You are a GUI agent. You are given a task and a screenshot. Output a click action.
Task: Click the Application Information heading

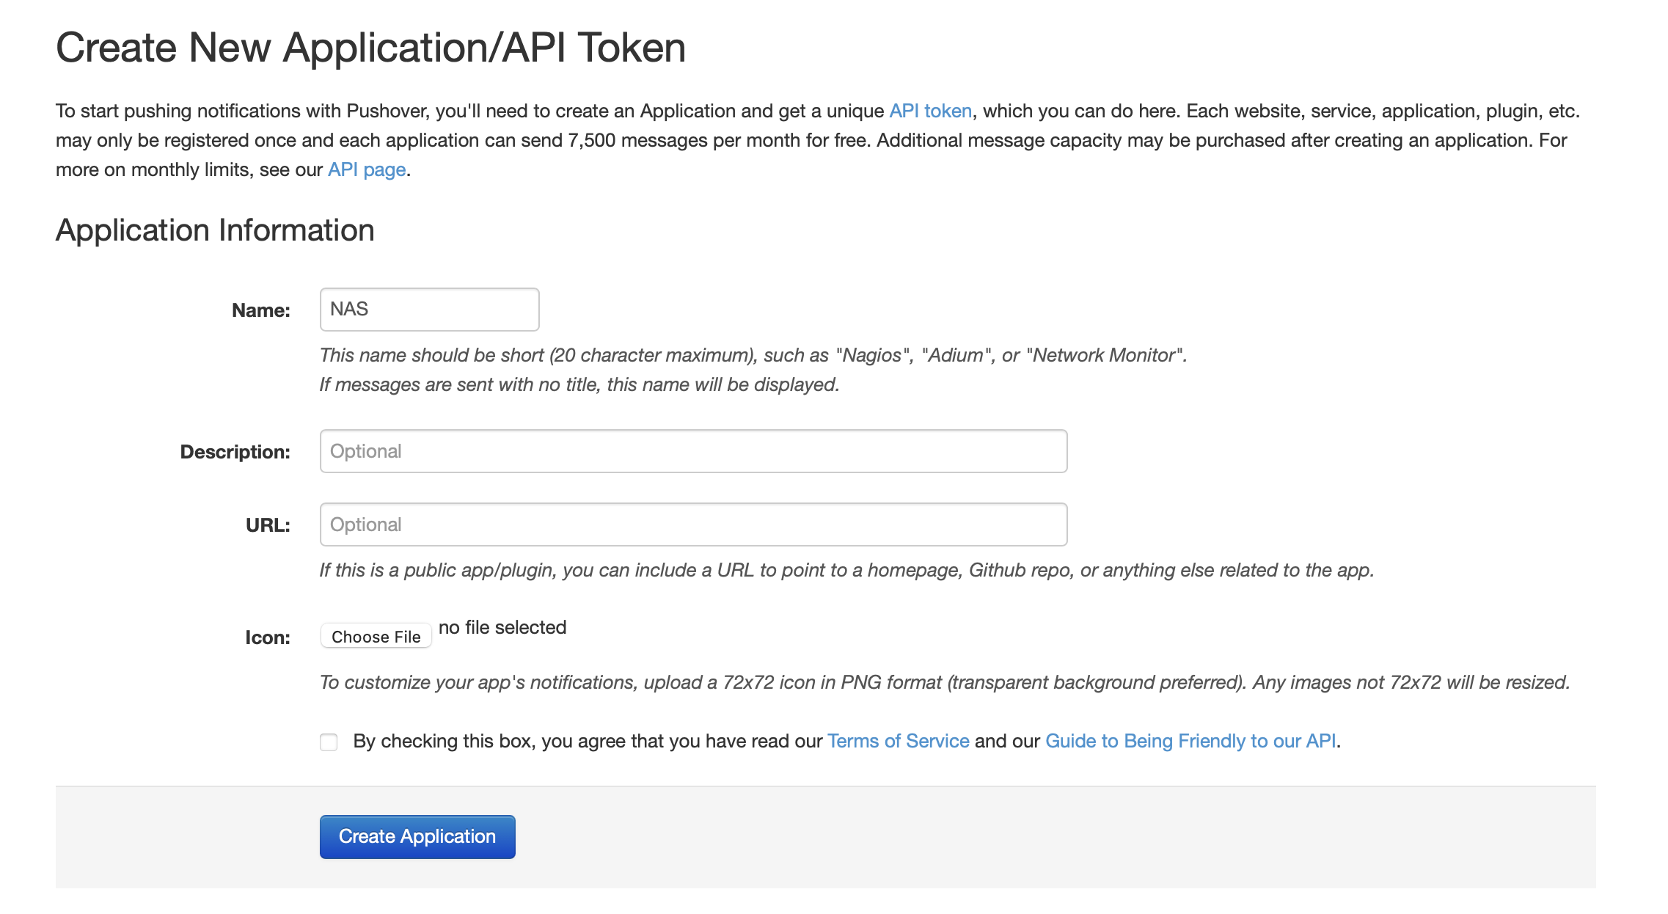215,230
